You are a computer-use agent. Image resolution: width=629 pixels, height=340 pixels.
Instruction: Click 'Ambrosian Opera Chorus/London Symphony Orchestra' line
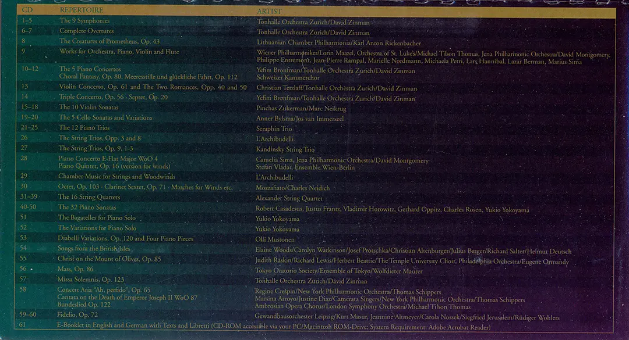[363, 307]
